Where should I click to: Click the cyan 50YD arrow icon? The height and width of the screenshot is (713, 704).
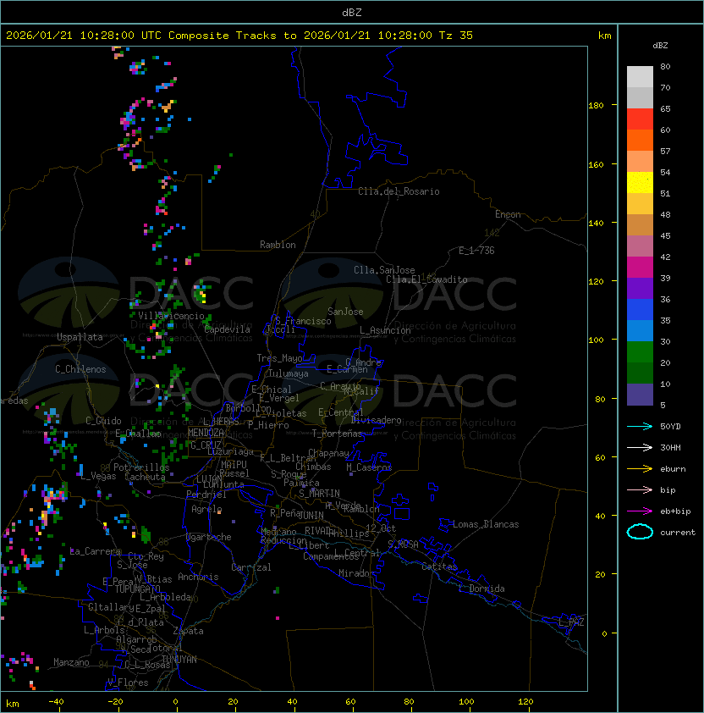[640, 426]
